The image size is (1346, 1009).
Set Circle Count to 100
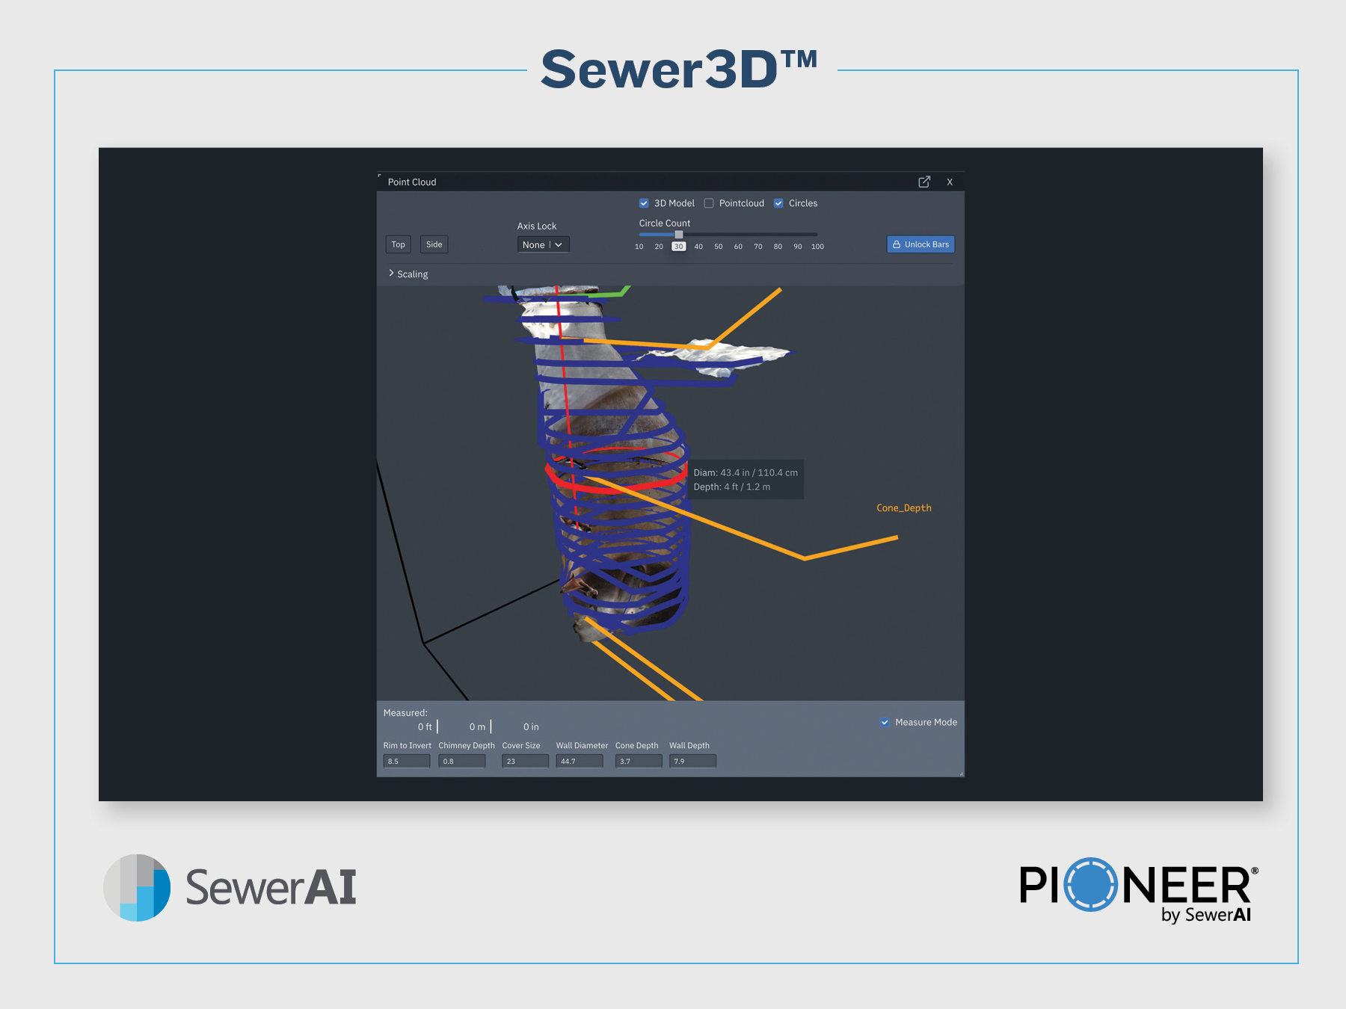click(818, 247)
